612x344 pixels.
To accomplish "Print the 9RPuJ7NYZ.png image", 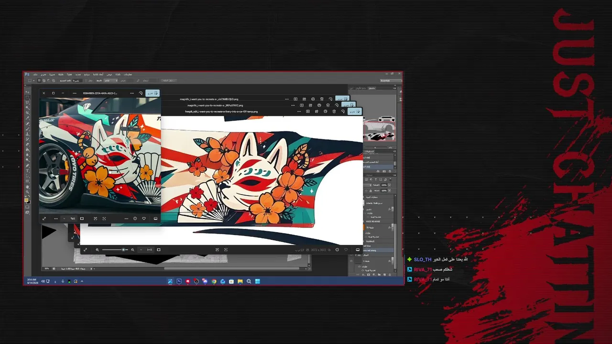I will [319, 105].
